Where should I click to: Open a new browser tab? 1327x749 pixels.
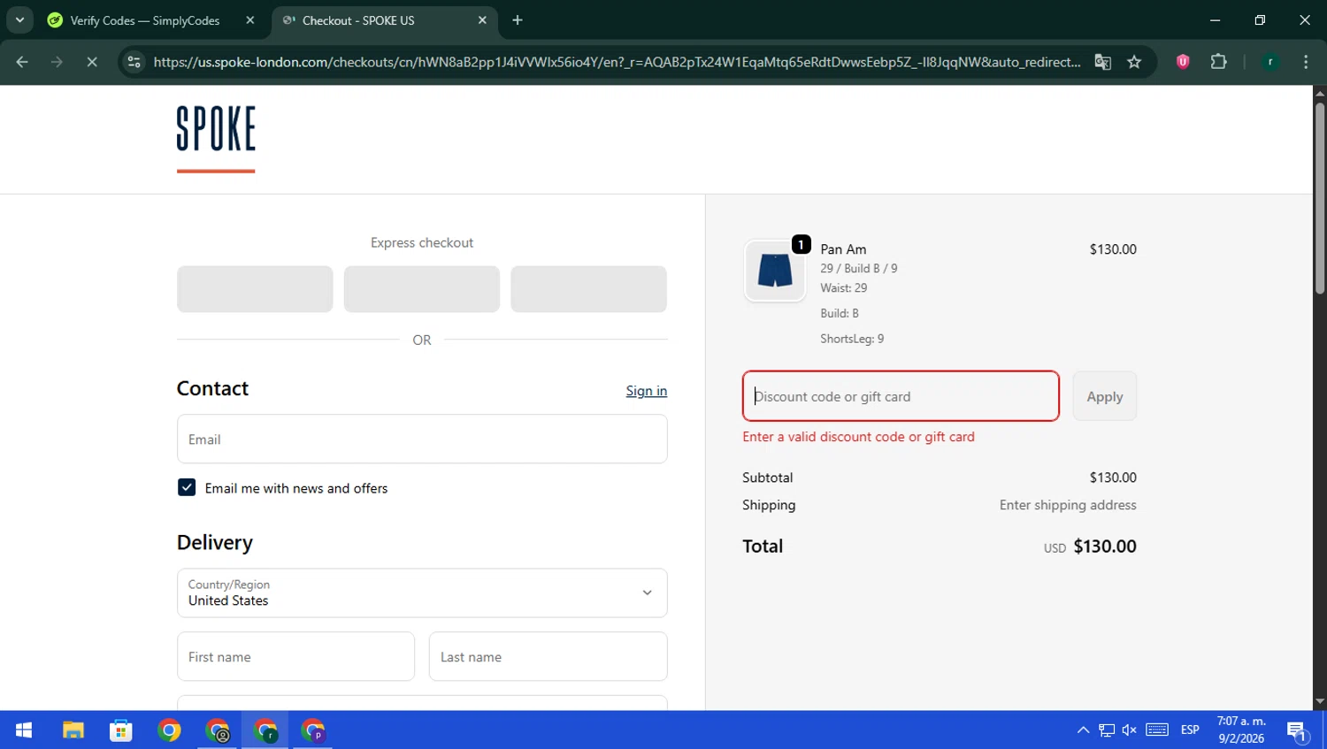518,20
